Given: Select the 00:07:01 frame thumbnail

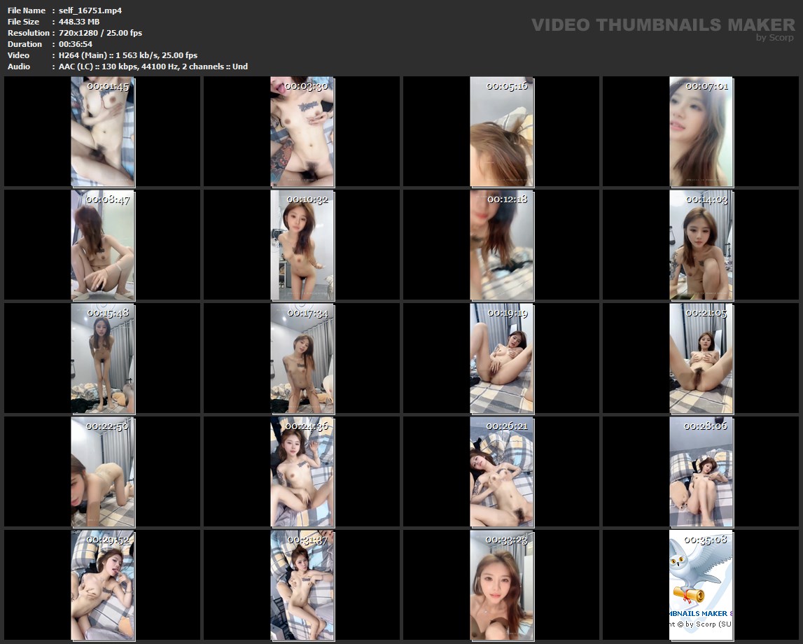Looking at the screenshot, I should (x=701, y=132).
